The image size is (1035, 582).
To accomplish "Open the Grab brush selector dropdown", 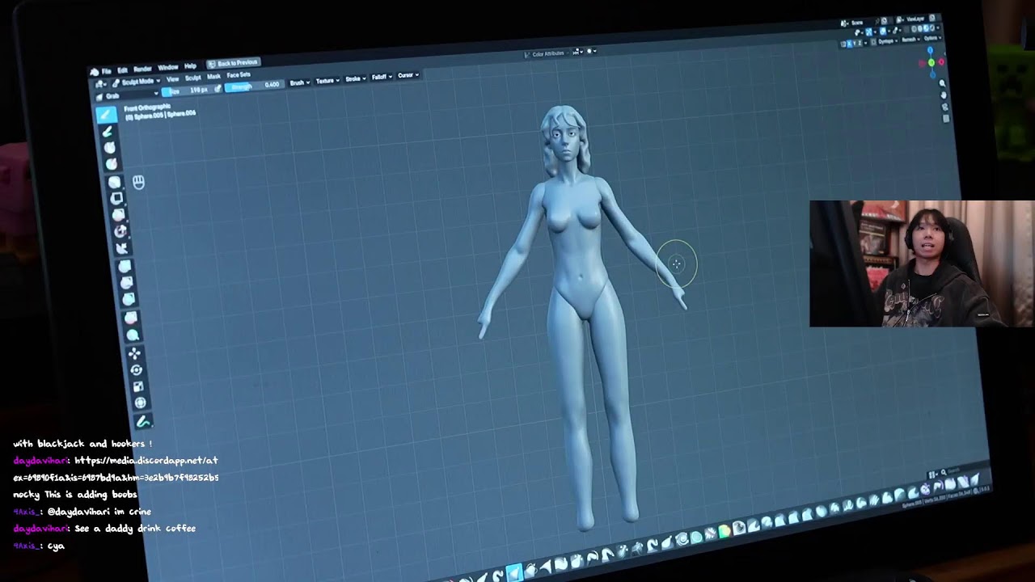I will tap(128, 96).
